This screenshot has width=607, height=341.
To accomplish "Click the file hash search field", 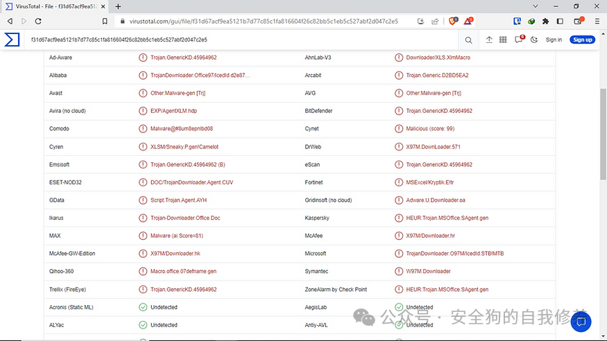I will point(240,40).
